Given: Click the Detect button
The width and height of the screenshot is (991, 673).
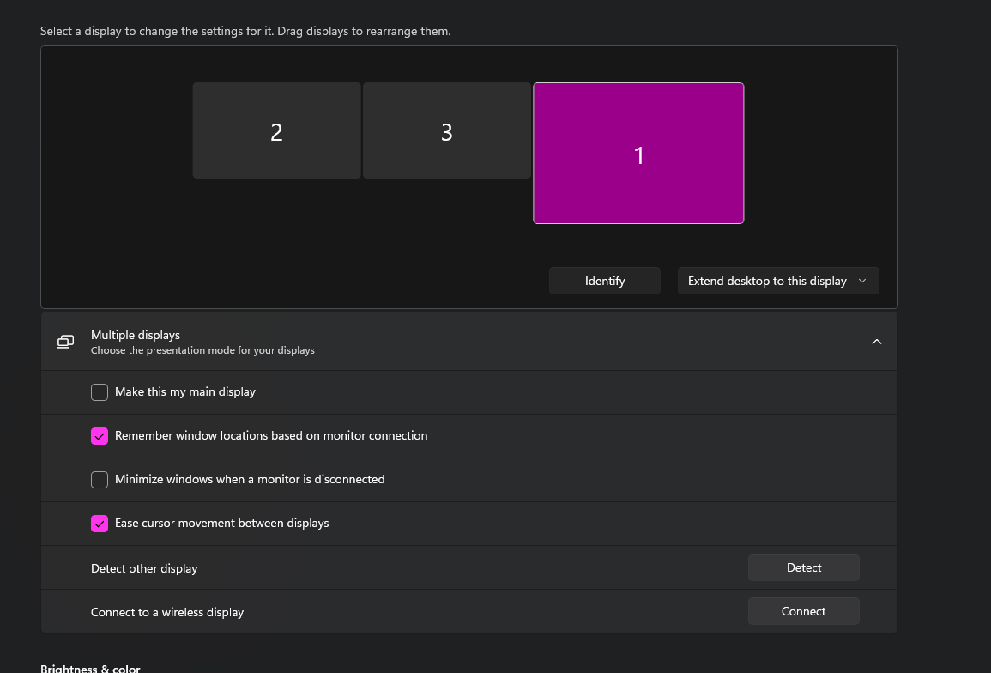Looking at the screenshot, I should click(x=803, y=567).
